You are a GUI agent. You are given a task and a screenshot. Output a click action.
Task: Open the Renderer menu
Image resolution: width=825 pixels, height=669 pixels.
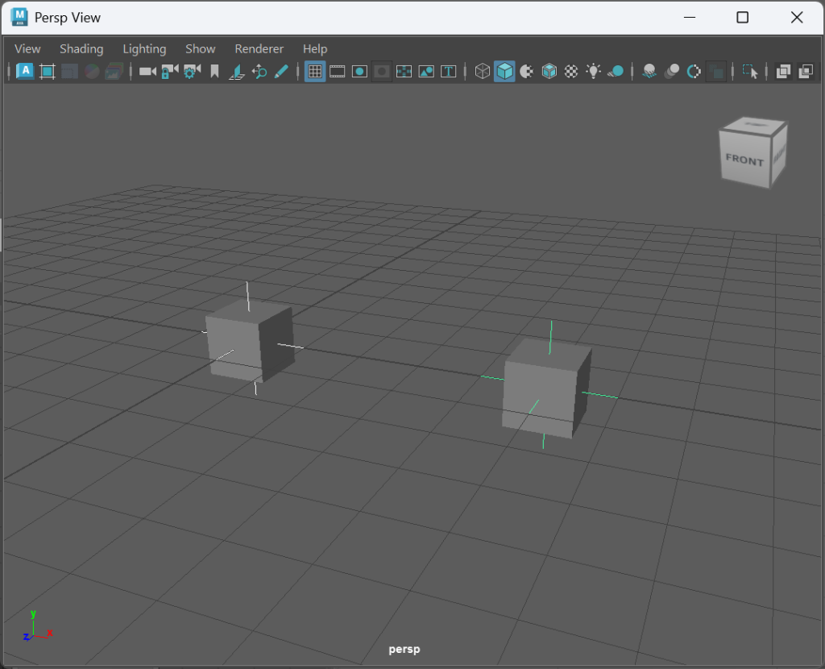(259, 49)
